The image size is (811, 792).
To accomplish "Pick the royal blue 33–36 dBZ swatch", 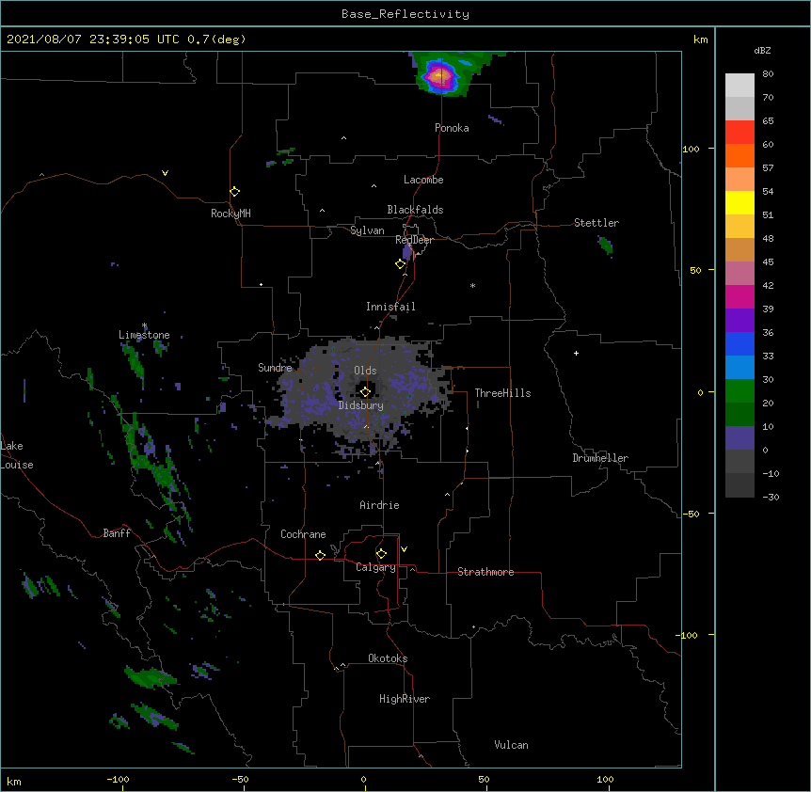I will pyautogui.click(x=739, y=343).
